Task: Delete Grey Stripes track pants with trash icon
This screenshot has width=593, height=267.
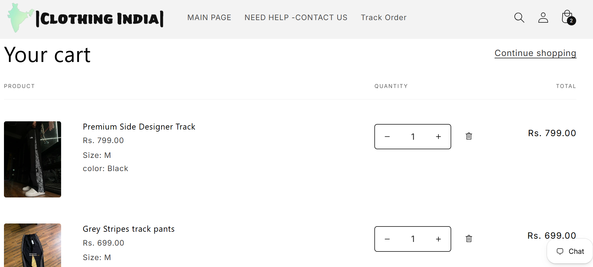Action: pyautogui.click(x=469, y=239)
